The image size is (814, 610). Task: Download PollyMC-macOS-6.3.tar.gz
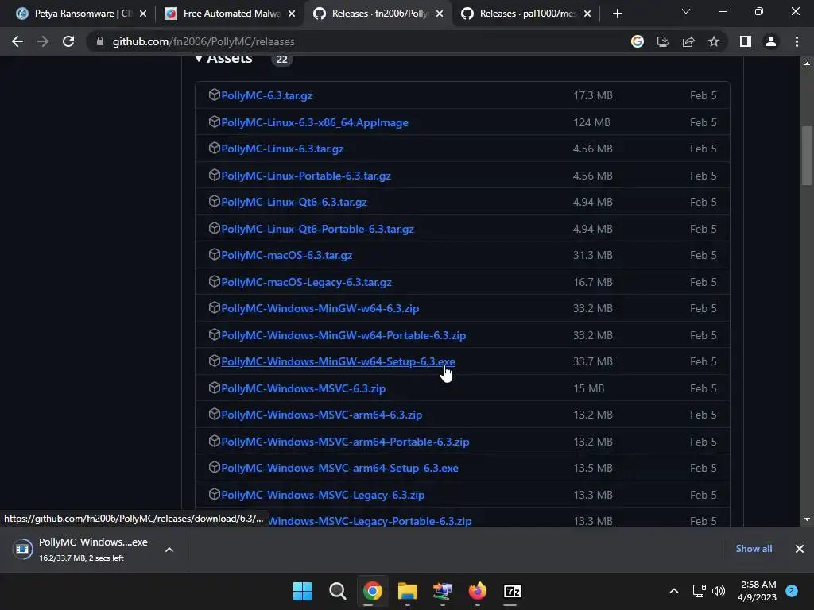coord(286,255)
